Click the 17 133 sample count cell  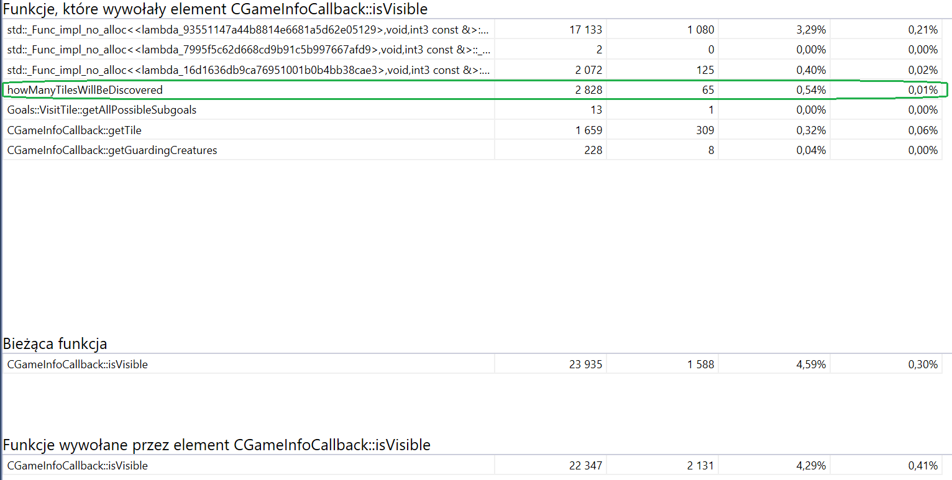585,30
